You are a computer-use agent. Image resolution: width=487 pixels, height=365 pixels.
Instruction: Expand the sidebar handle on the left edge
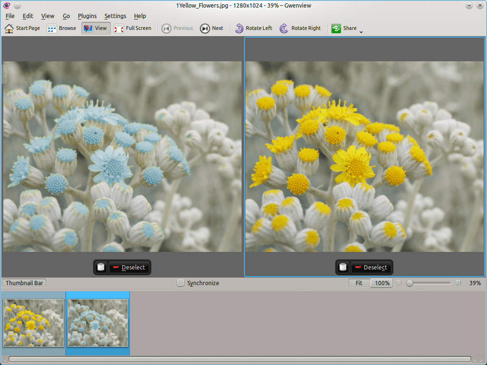pyautogui.click(x=4, y=75)
